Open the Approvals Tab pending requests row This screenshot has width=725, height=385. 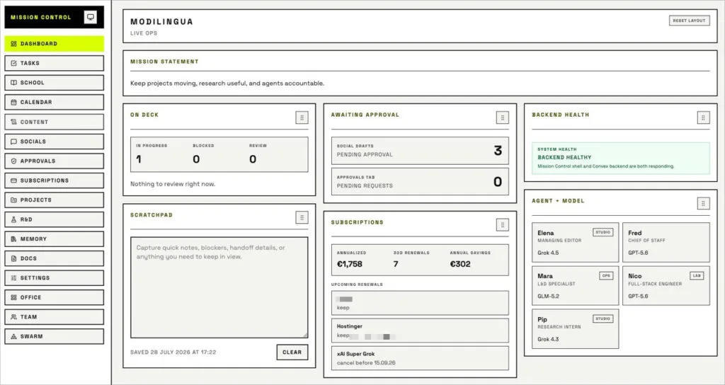tap(420, 182)
